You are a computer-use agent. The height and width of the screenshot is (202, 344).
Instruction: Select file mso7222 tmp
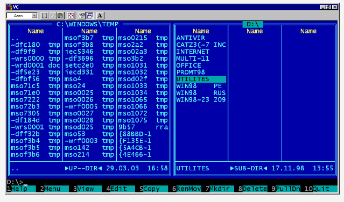(36, 99)
